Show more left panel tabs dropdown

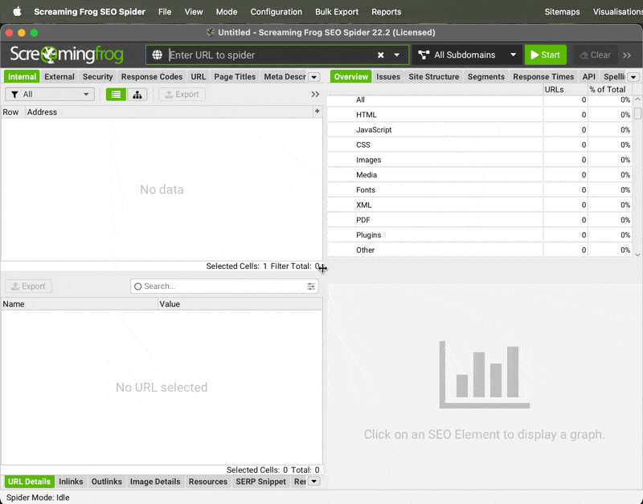coord(314,77)
